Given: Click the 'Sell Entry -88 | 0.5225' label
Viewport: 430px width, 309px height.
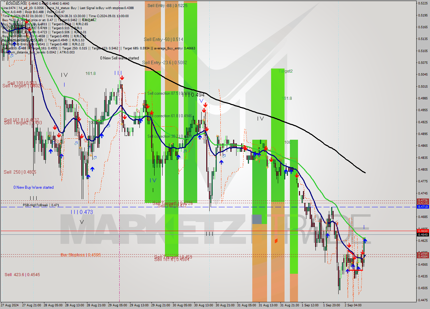Looking at the screenshot, I should (x=167, y=6).
